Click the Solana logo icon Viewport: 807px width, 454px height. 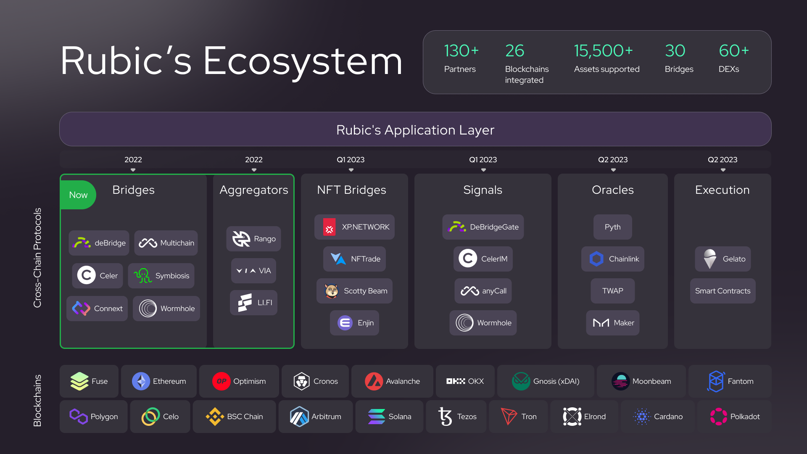coord(376,417)
